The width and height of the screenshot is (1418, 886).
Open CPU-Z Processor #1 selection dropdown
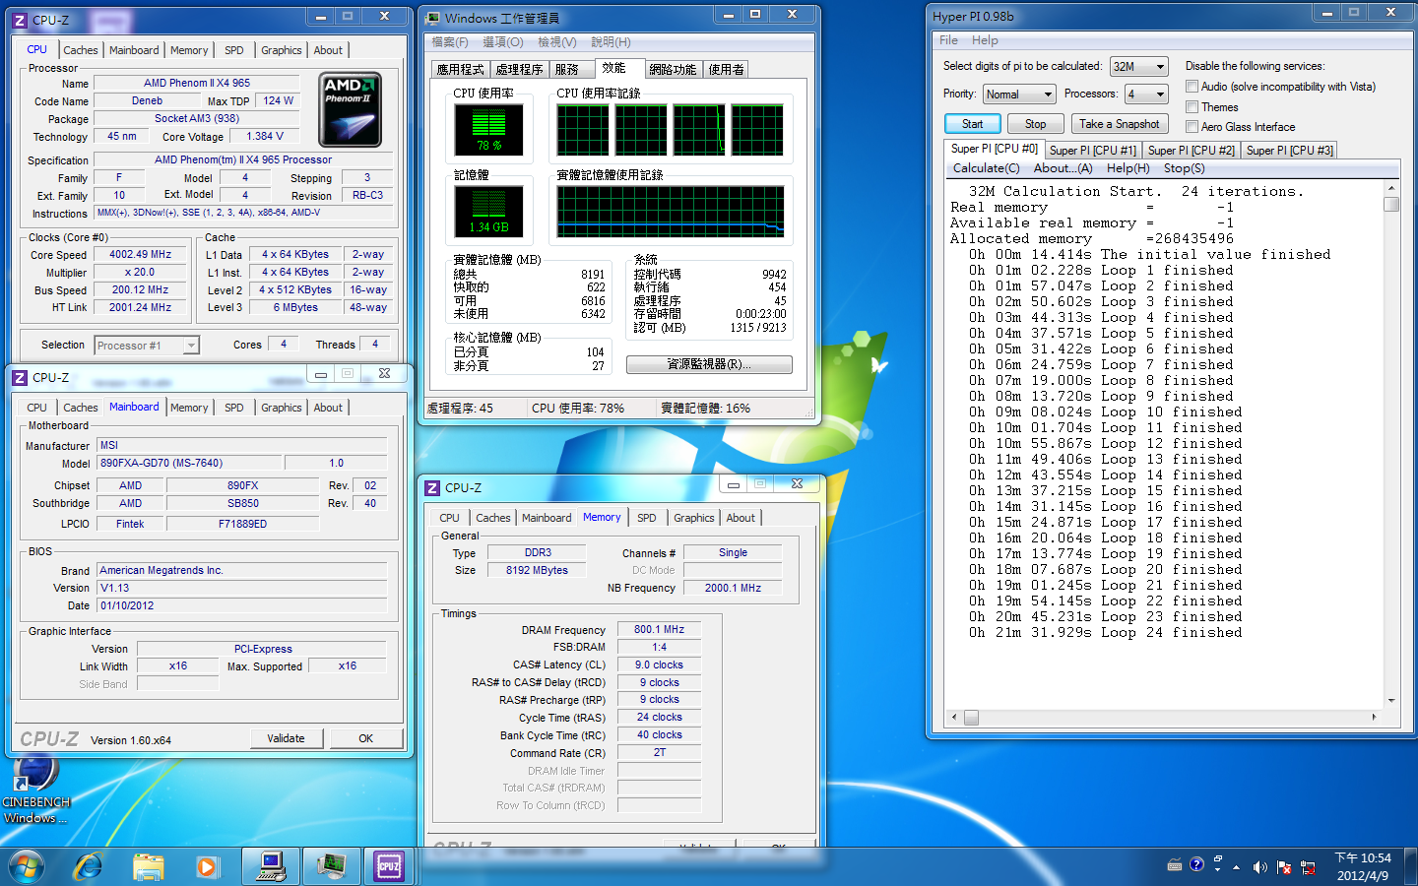coord(147,346)
